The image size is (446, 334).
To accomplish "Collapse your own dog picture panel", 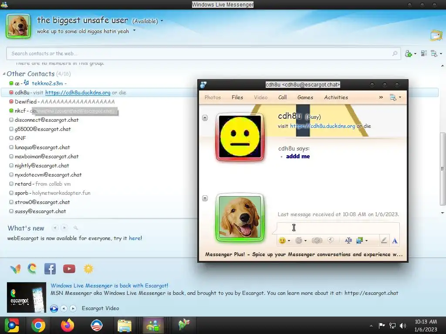I will (x=205, y=198).
